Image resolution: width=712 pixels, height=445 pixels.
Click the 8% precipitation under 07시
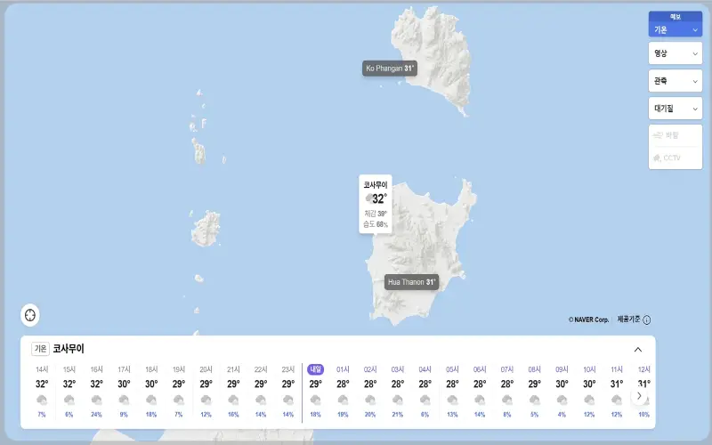(x=506, y=415)
